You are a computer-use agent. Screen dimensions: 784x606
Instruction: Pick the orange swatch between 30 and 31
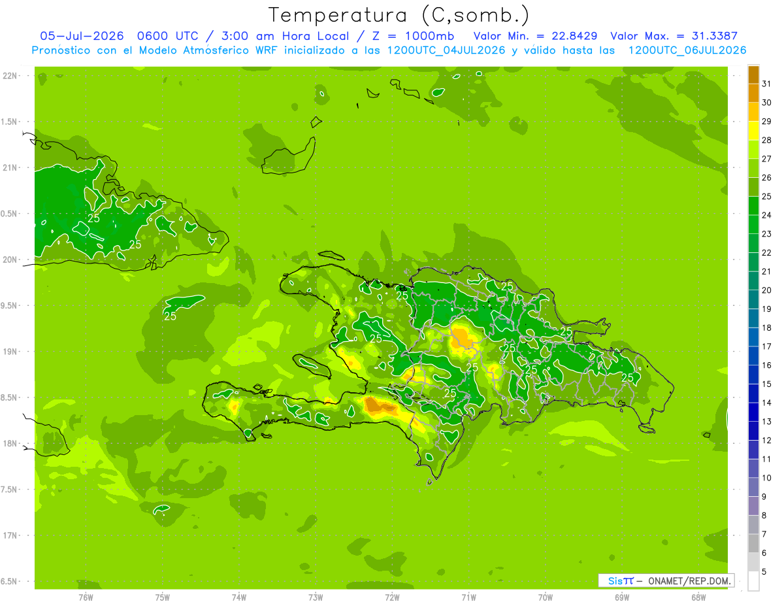pyautogui.click(x=753, y=93)
